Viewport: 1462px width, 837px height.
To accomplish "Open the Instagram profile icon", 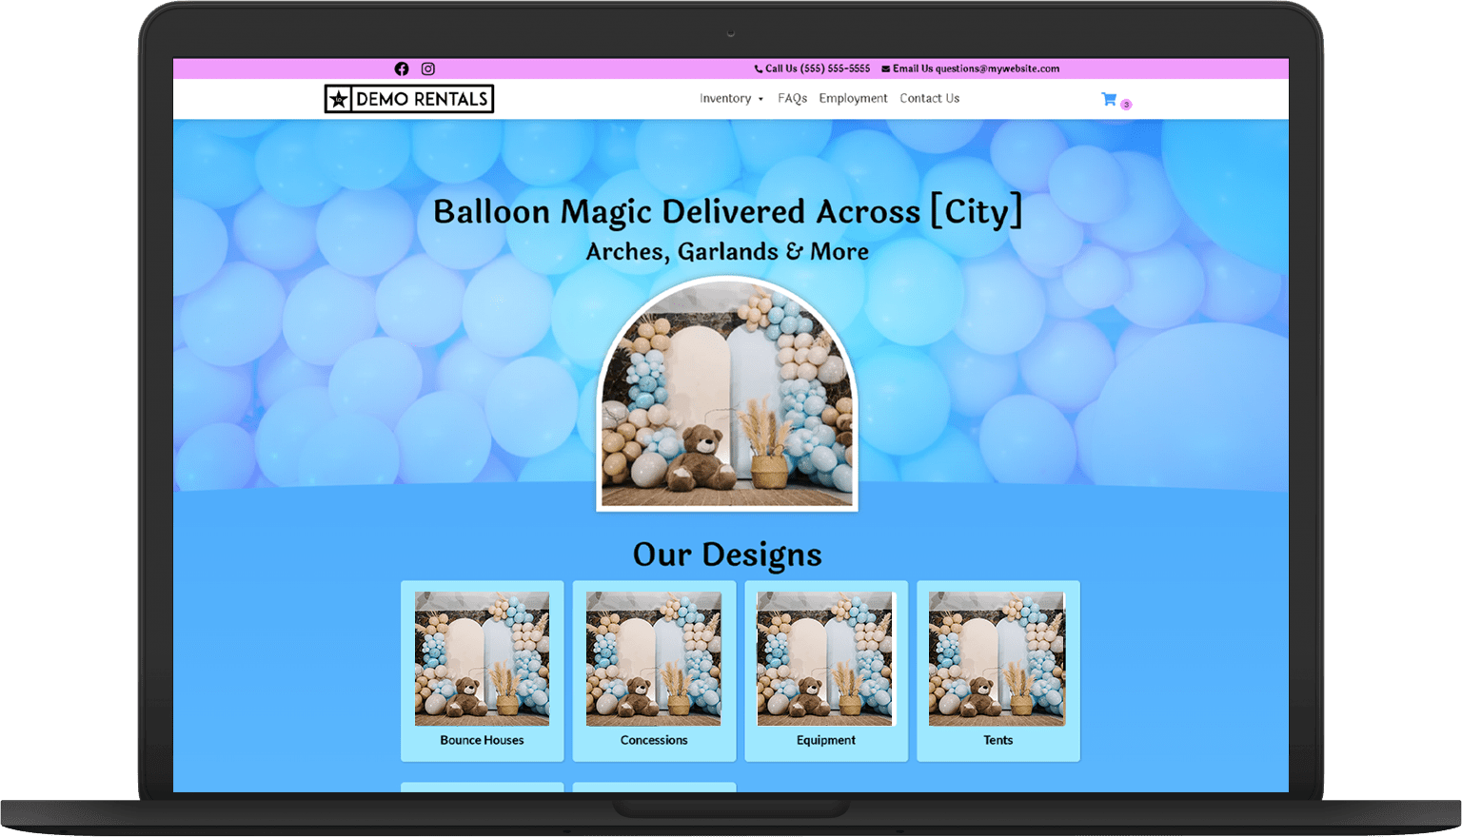I will [x=428, y=68].
